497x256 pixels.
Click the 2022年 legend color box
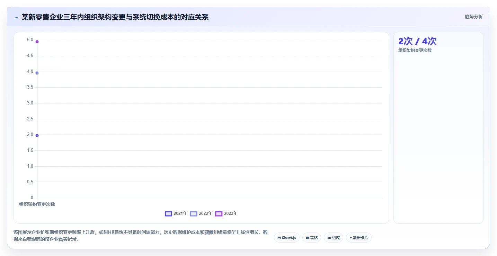194,213
